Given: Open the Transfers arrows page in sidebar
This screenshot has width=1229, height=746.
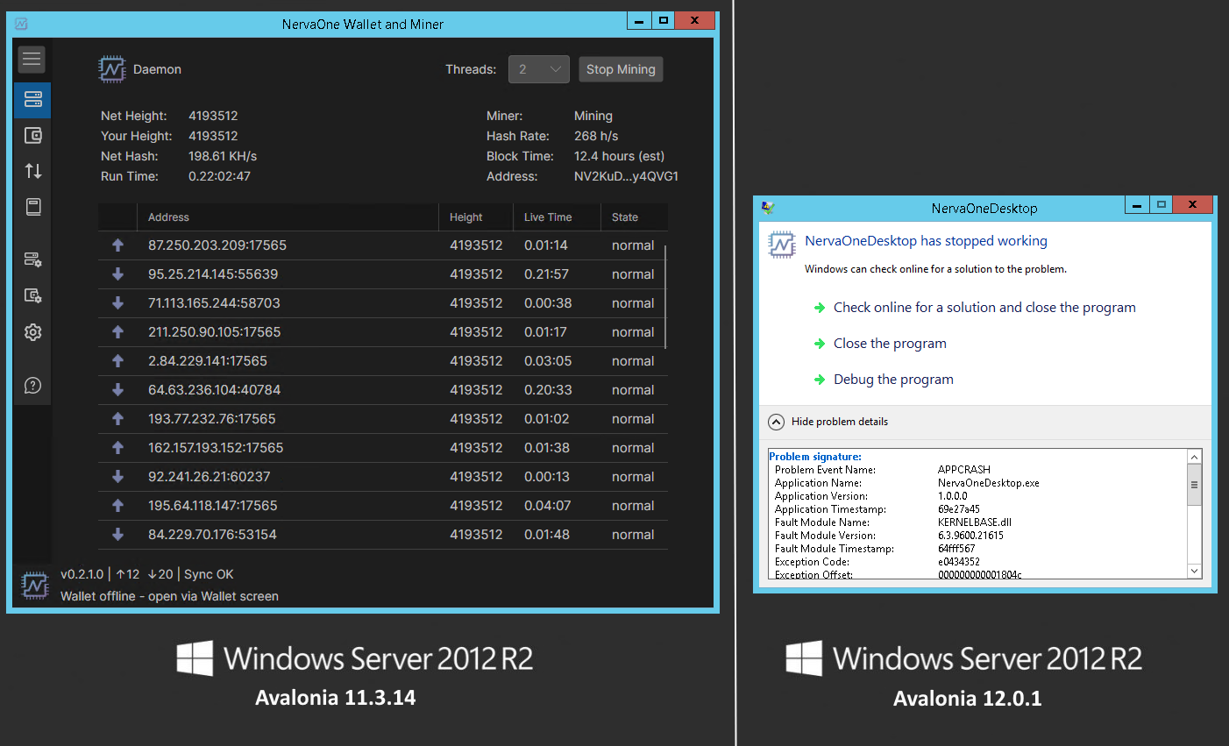Looking at the screenshot, I should pos(32,171).
